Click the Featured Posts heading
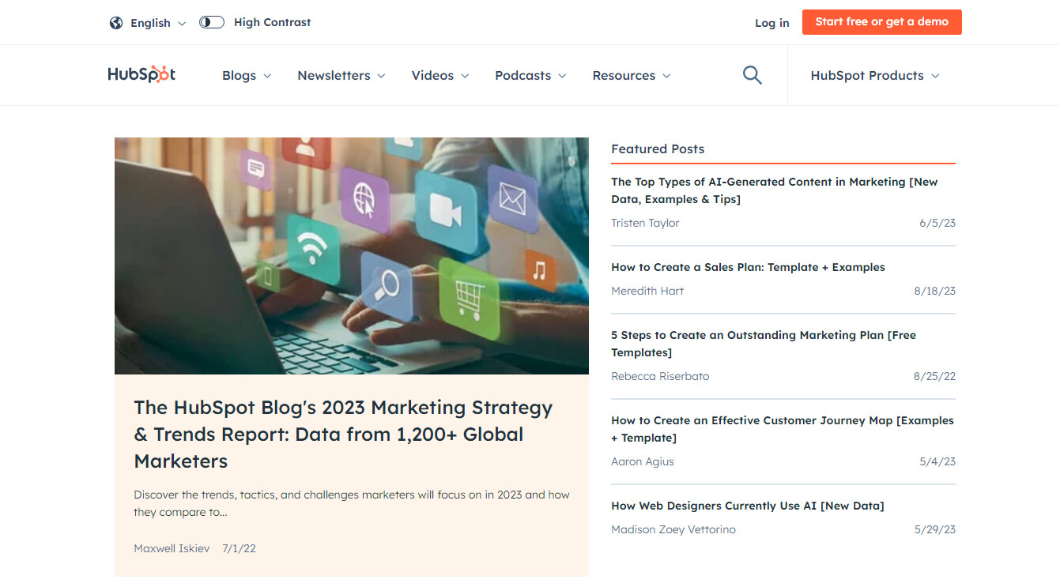The width and height of the screenshot is (1060, 587). click(x=658, y=149)
